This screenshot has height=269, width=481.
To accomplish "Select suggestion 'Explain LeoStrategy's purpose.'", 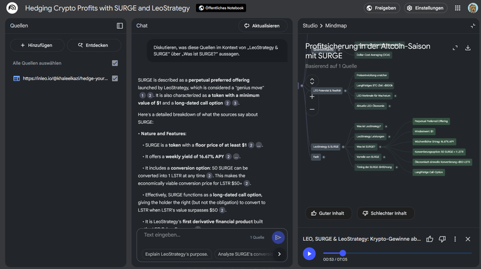I will (177, 254).
